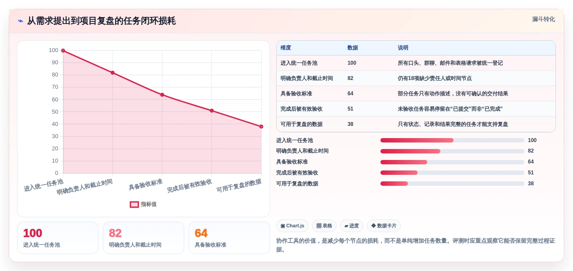Screen dimensions: 573x271
Task: Click the 具备验收标准 progress bar
Action: click(x=452, y=162)
